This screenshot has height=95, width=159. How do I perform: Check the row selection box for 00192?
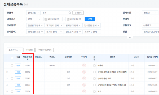point(12,72)
